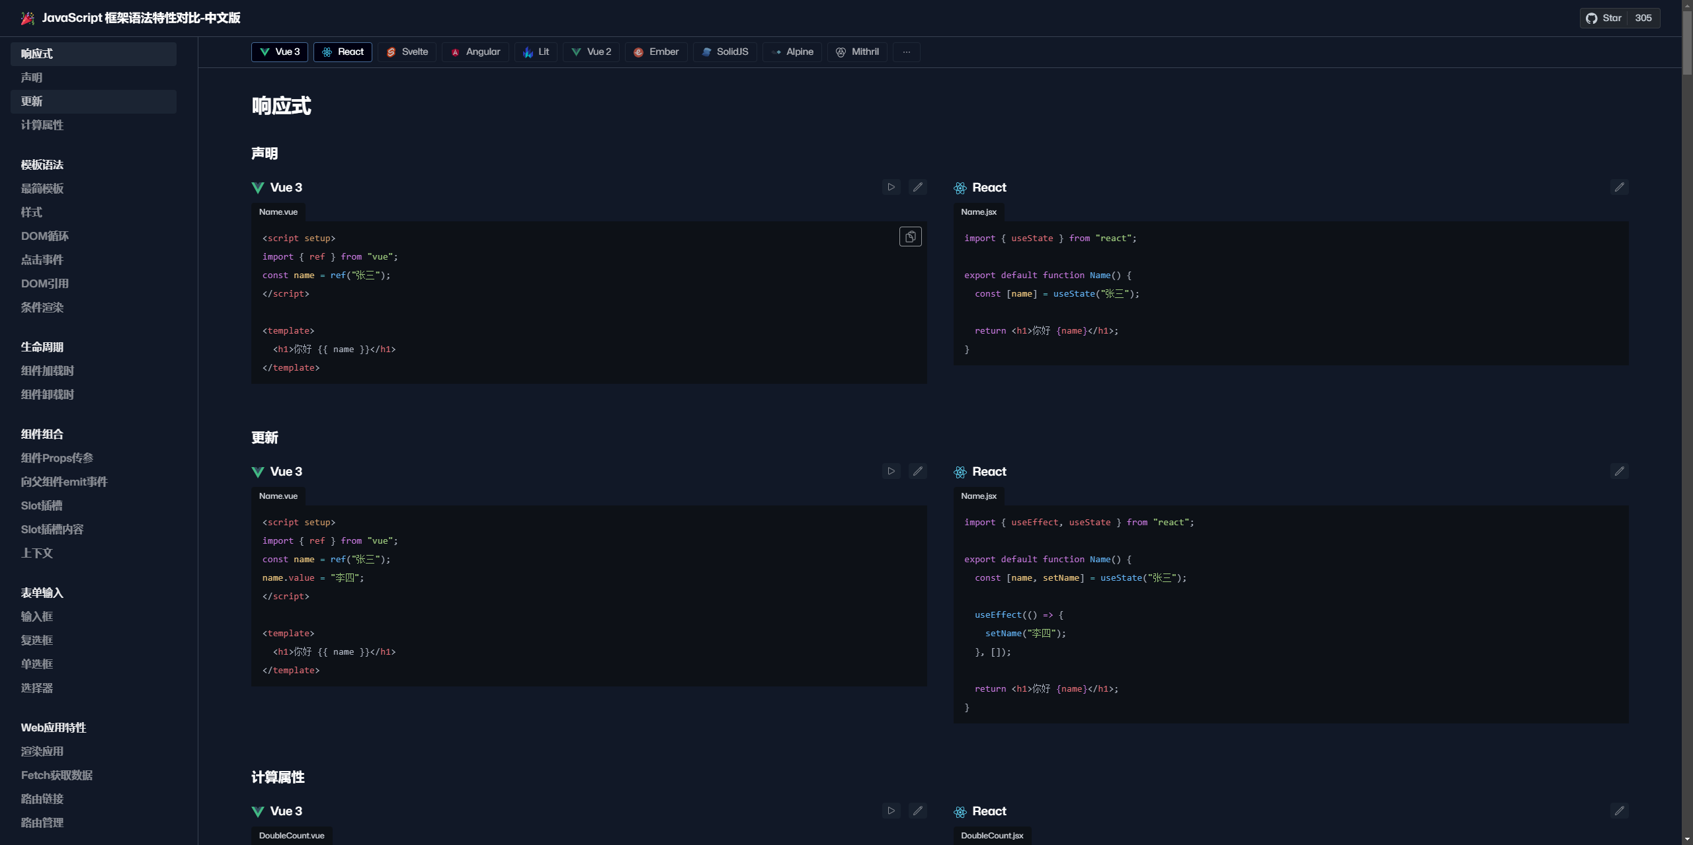The width and height of the screenshot is (1693, 845).
Task: Toggle SolidJS framework selection
Action: click(x=725, y=52)
